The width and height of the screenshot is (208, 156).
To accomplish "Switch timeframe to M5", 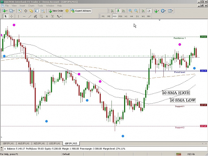I will click(109, 16).
